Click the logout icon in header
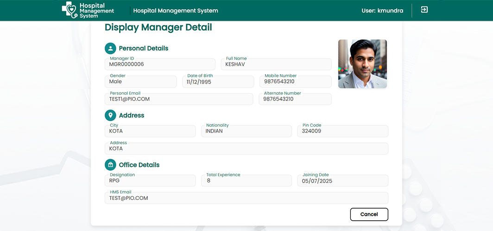 click(424, 10)
